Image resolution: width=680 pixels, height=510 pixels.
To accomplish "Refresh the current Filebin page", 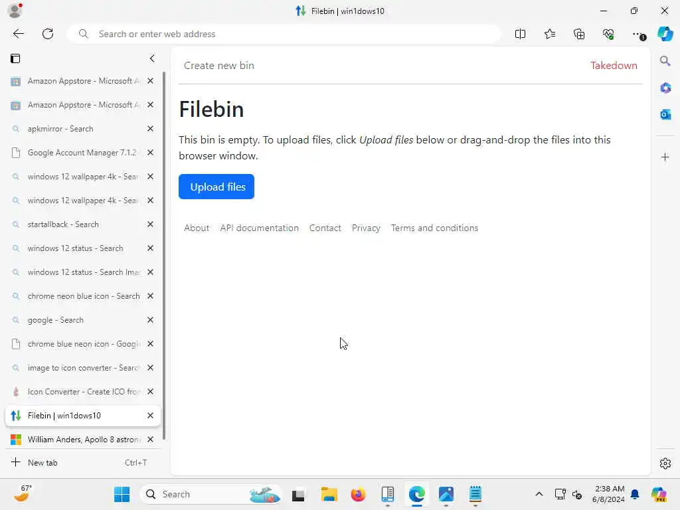I will point(48,34).
